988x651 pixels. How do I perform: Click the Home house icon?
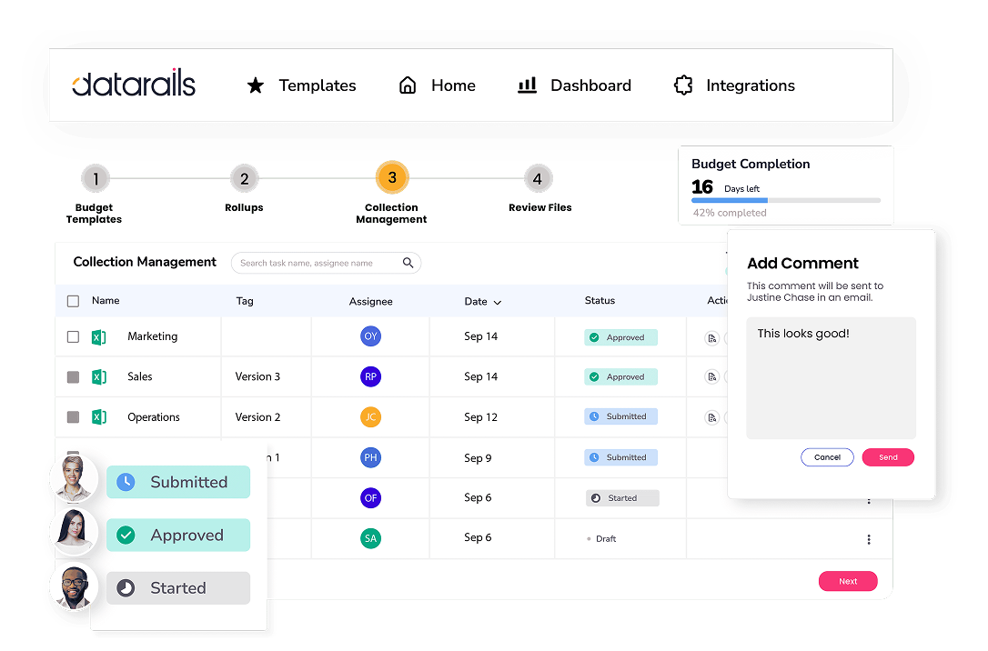point(408,85)
